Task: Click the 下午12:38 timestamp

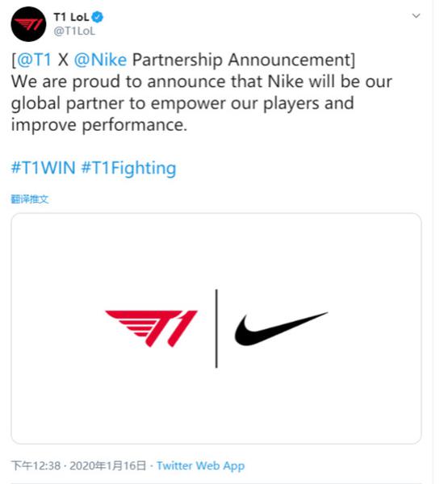Action: coord(36,465)
